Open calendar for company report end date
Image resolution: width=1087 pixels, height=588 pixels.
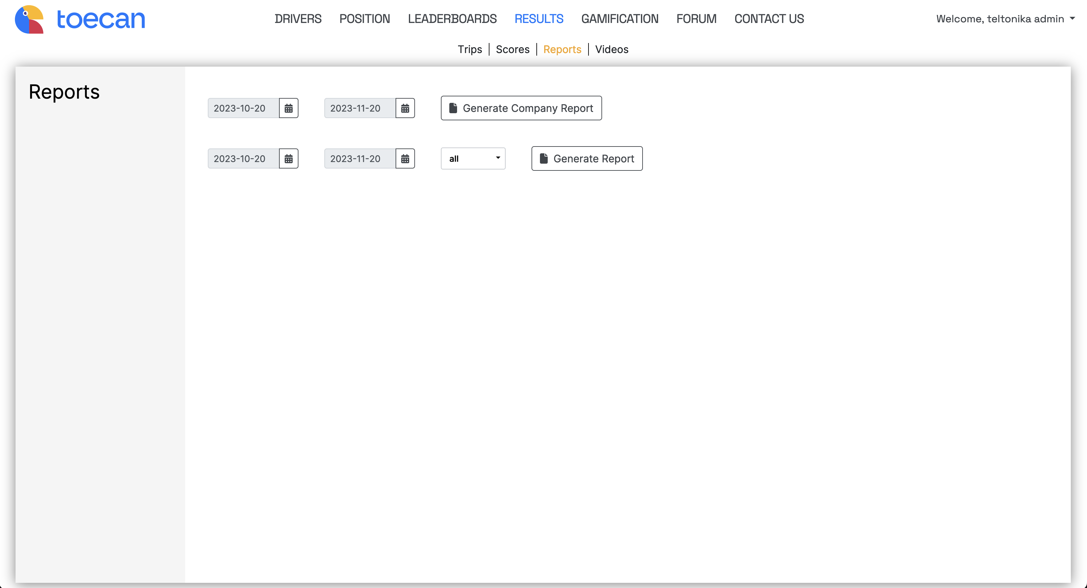405,108
